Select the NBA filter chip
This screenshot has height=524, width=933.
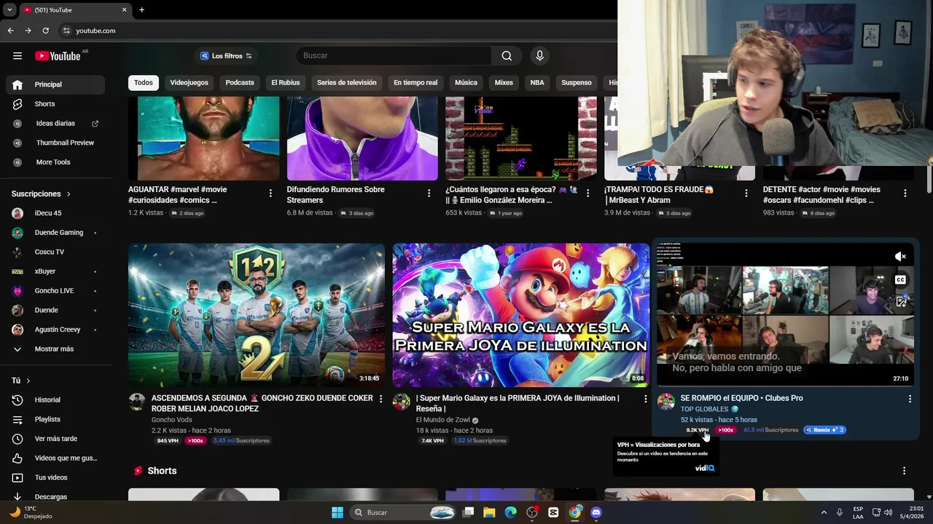pyautogui.click(x=537, y=83)
